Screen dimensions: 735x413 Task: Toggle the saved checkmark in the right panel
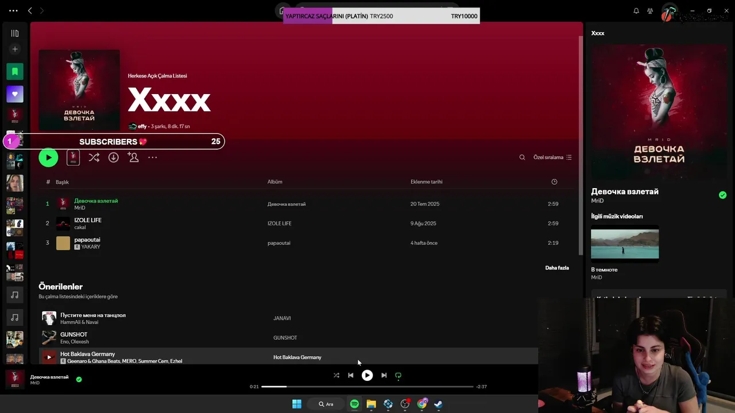coord(722,195)
